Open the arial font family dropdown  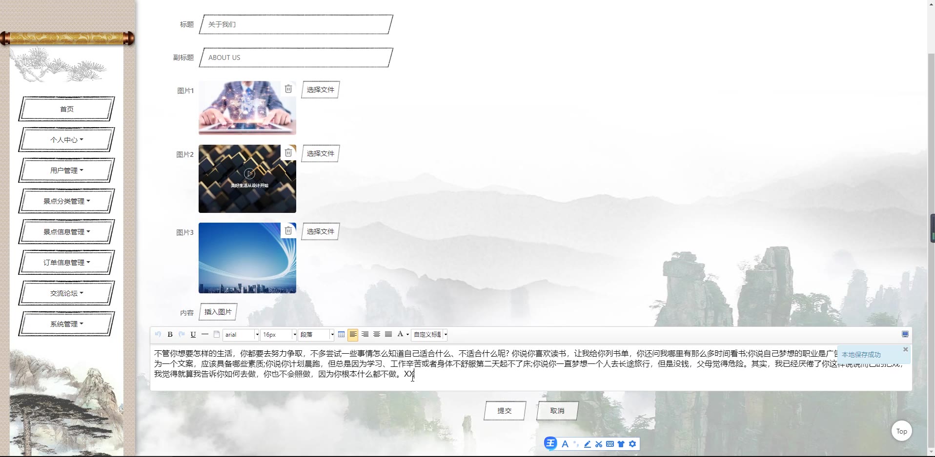(x=241, y=335)
